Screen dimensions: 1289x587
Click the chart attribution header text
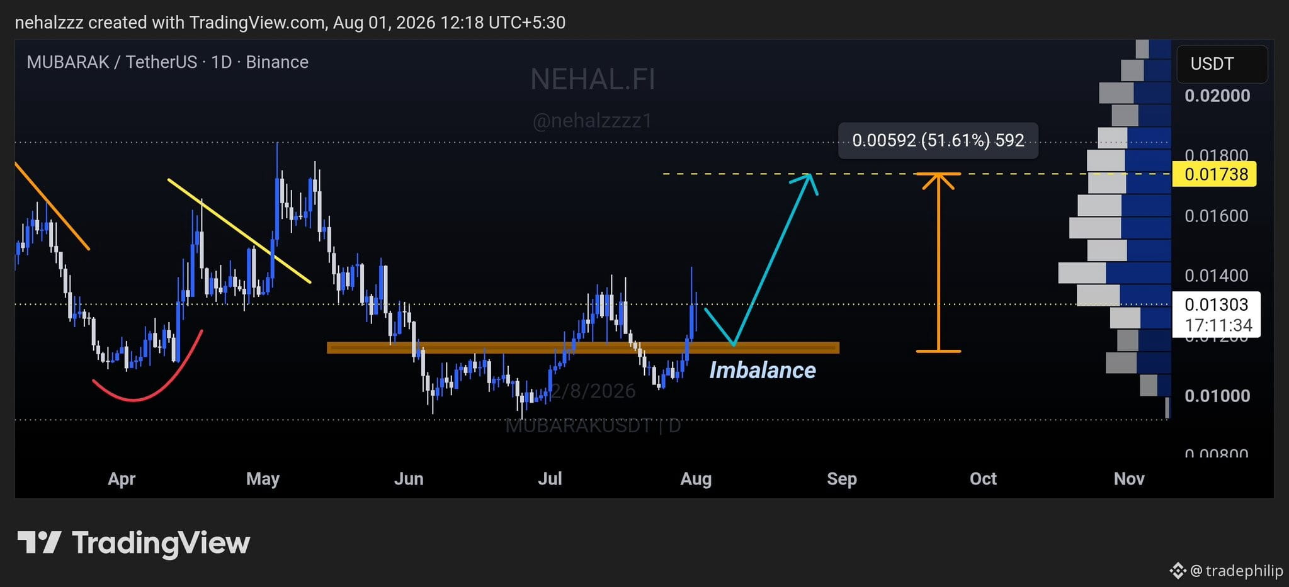[x=290, y=23]
